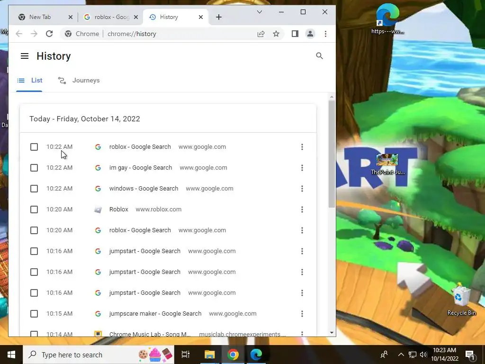The image size is (485, 364).
Task: Open actions menu for windows Google Search
Action: (302, 189)
